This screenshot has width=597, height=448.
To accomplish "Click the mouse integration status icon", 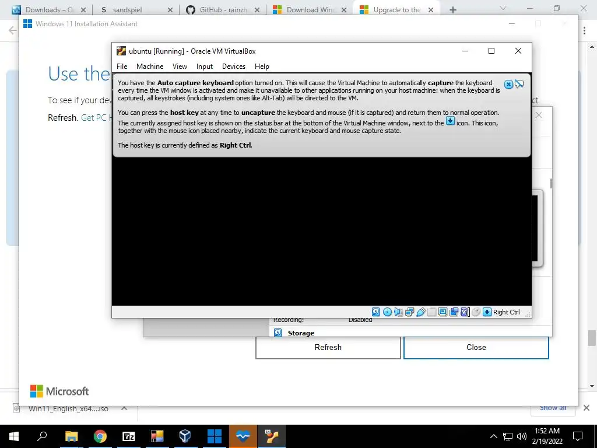I will point(476,312).
